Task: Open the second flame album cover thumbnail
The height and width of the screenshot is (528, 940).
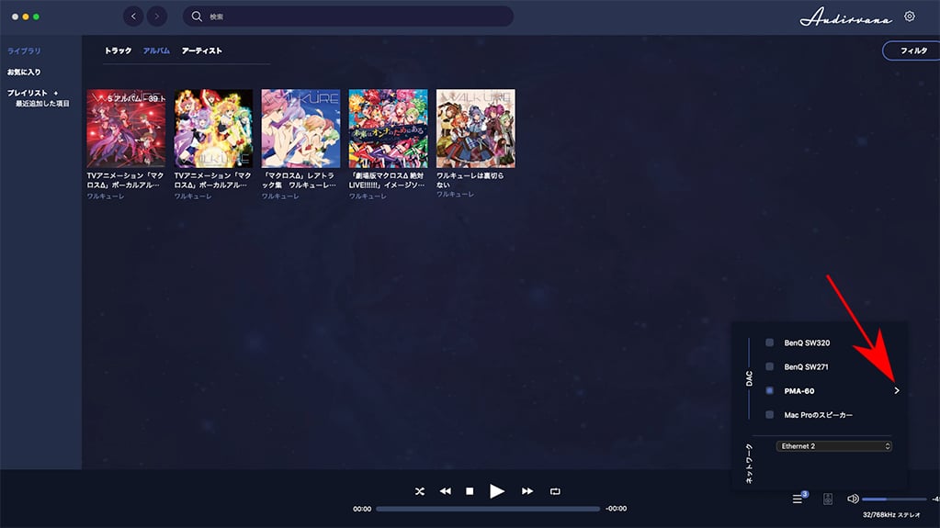Action: coord(213,129)
